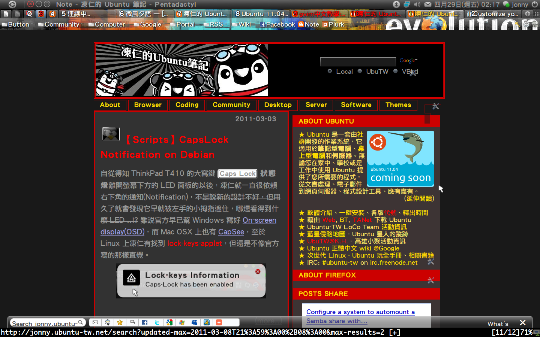540x337 pixels.
Task: Open the Coding menu on the blog
Action: [187, 105]
